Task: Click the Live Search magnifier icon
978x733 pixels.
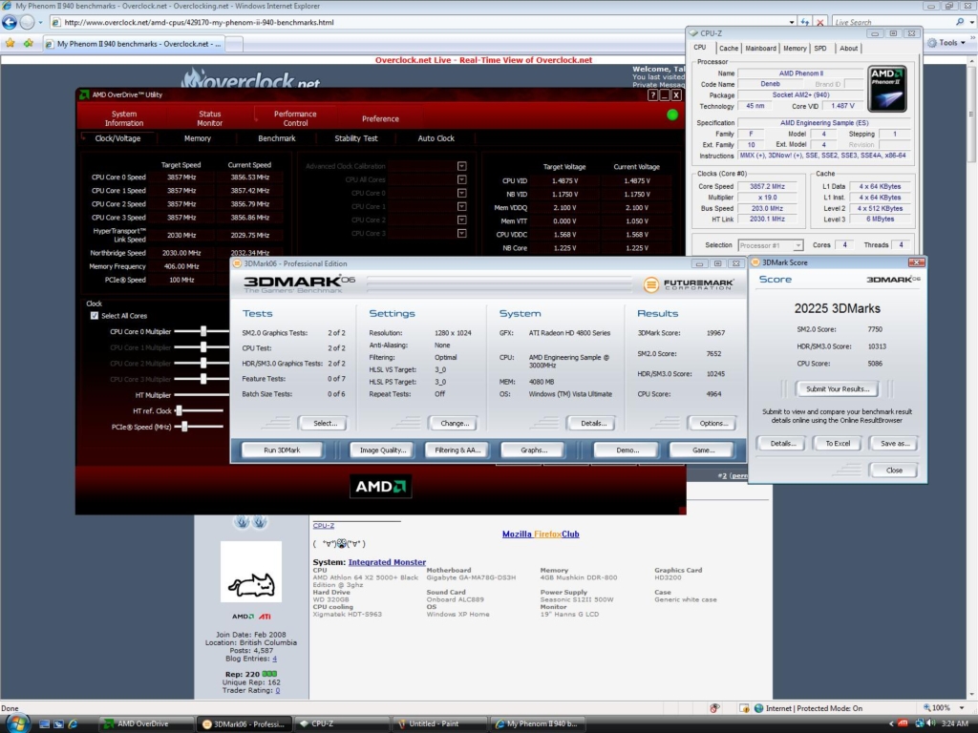Action: pos(959,22)
